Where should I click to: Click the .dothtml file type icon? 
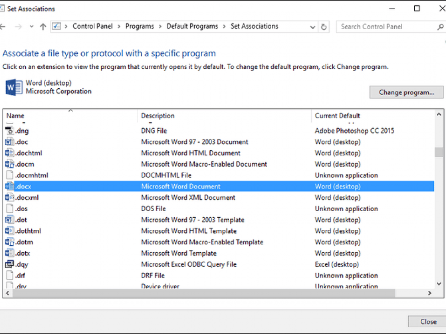coord(10,231)
